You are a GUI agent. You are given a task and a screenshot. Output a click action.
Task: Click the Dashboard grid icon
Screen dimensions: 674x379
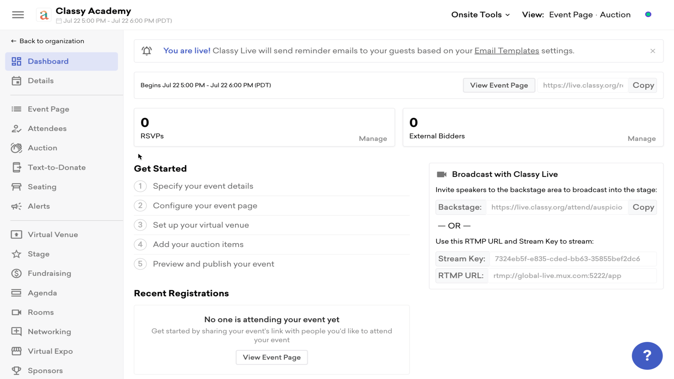[x=16, y=61]
